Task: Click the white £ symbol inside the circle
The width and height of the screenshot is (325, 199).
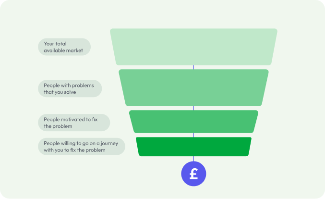Action: 193,174
